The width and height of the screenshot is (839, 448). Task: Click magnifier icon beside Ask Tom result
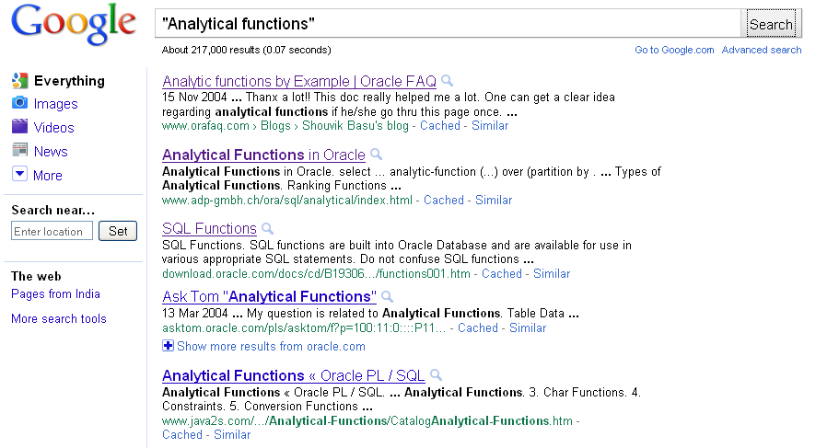click(387, 297)
